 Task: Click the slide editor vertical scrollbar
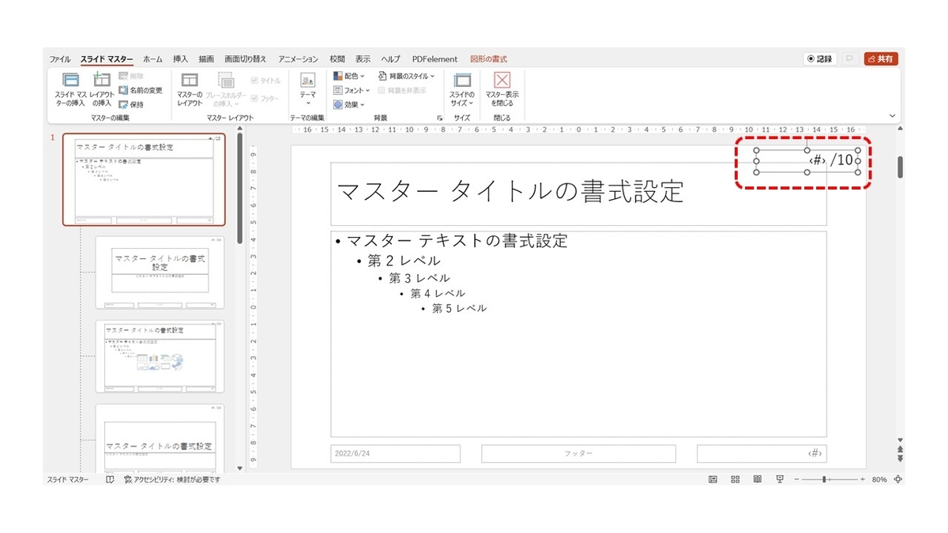[x=900, y=167]
